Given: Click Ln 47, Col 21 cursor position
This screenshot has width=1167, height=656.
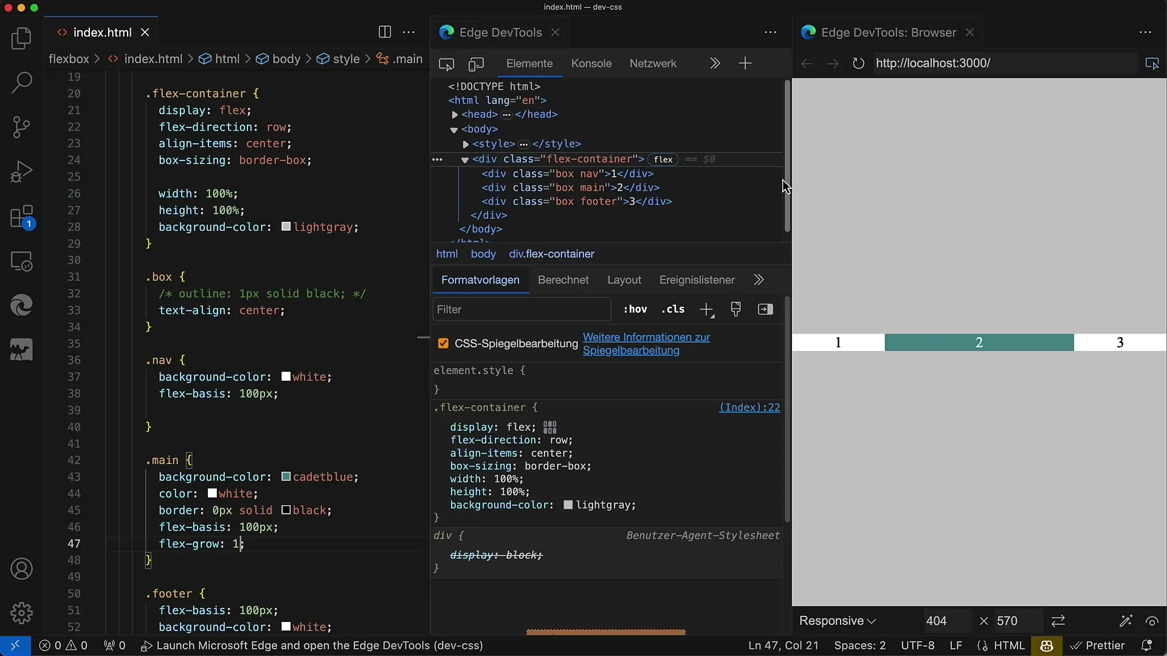Looking at the screenshot, I should click(x=783, y=646).
